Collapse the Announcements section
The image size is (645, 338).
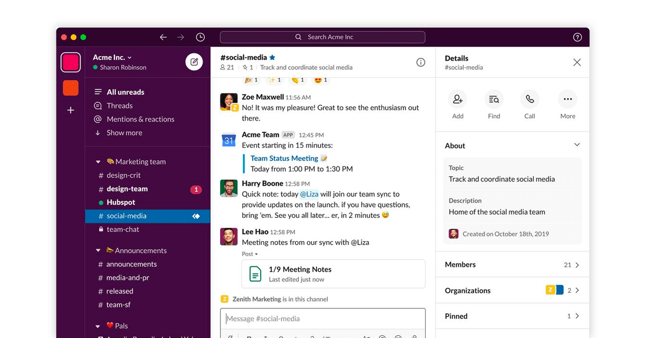[98, 250]
